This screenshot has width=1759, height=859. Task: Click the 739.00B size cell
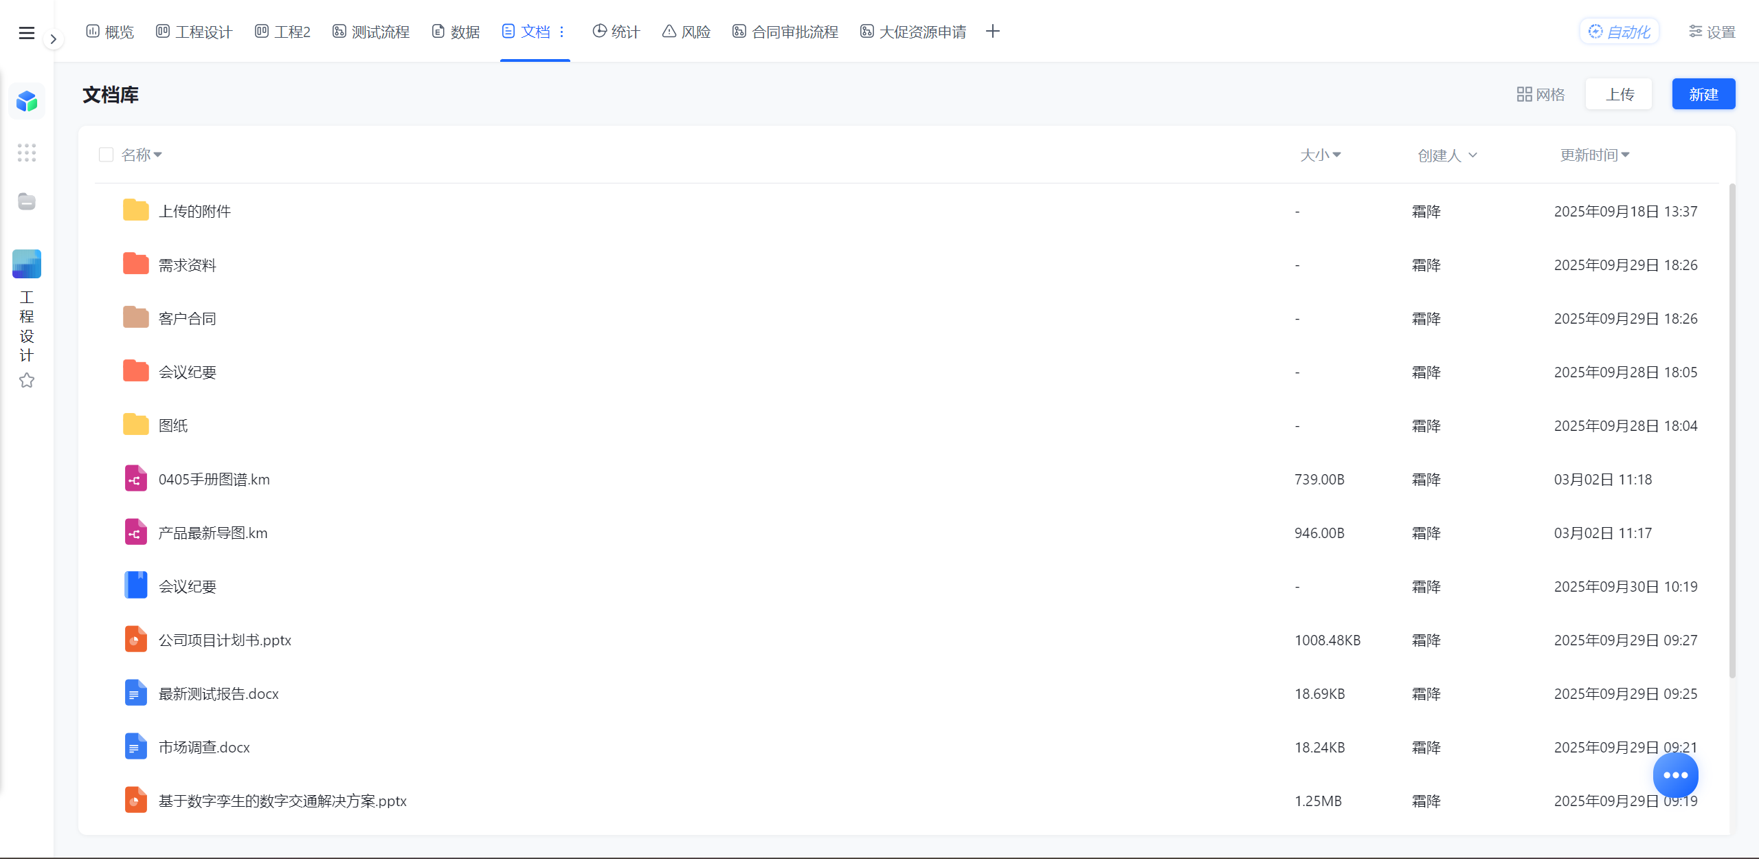coord(1319,479)
